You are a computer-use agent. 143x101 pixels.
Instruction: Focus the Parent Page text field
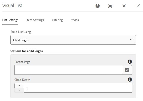[x=68, y=70]
